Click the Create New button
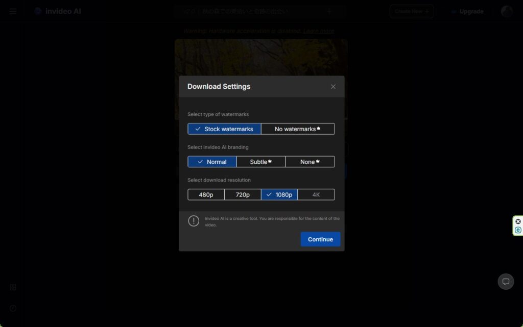523x327 pixels. (411, 11)
